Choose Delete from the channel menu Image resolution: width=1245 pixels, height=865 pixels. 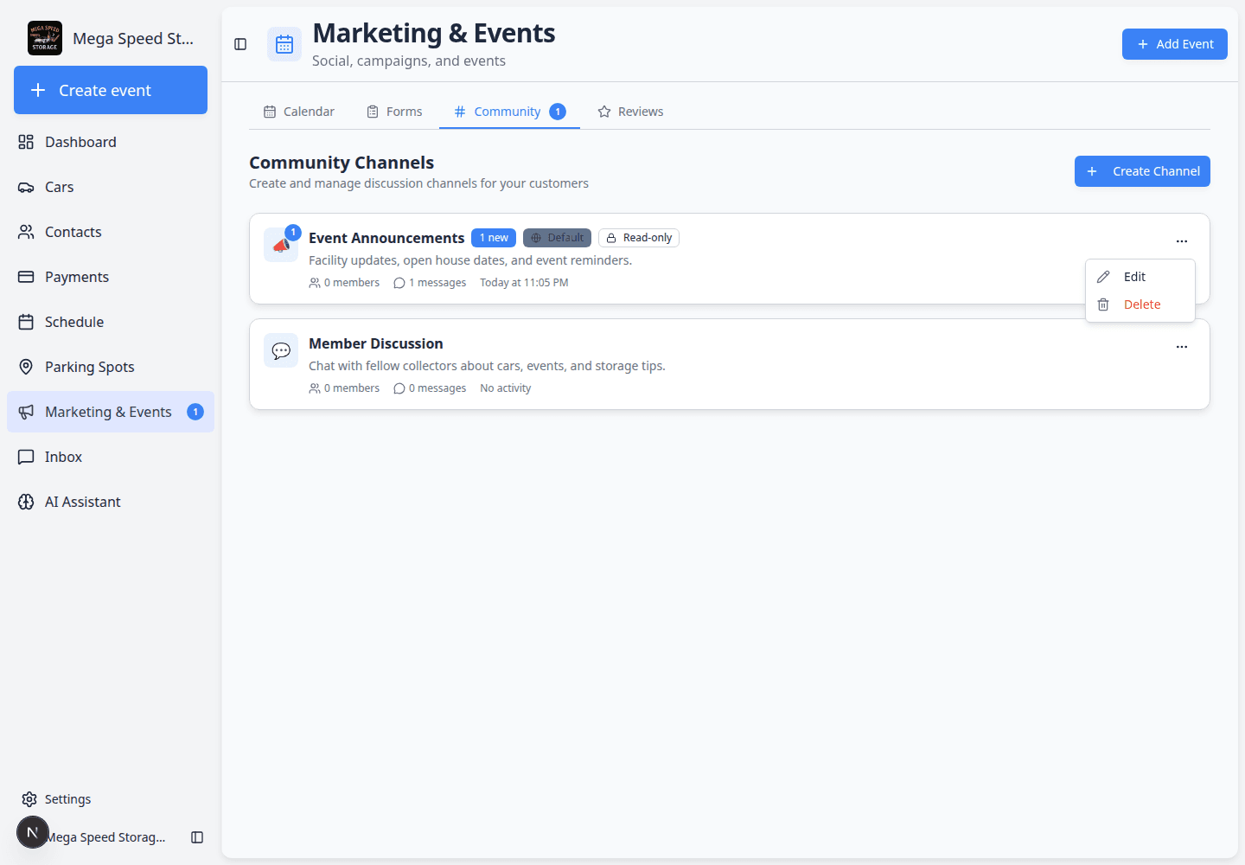[x=1140, y=304]
